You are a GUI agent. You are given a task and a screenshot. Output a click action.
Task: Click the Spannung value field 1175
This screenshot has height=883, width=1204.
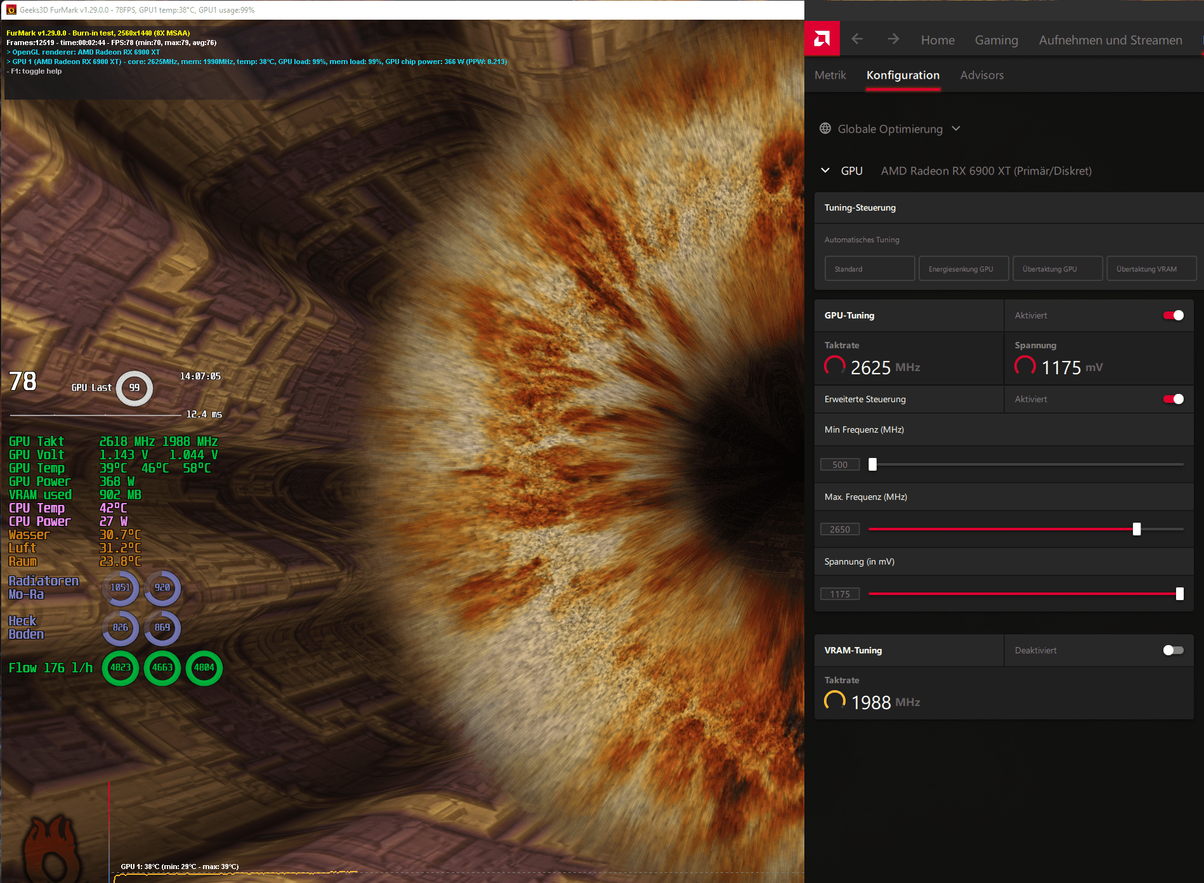[x=840, y=594]
